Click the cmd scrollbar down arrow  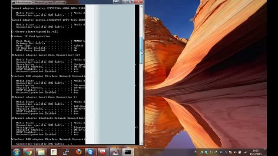pos(141,143)
